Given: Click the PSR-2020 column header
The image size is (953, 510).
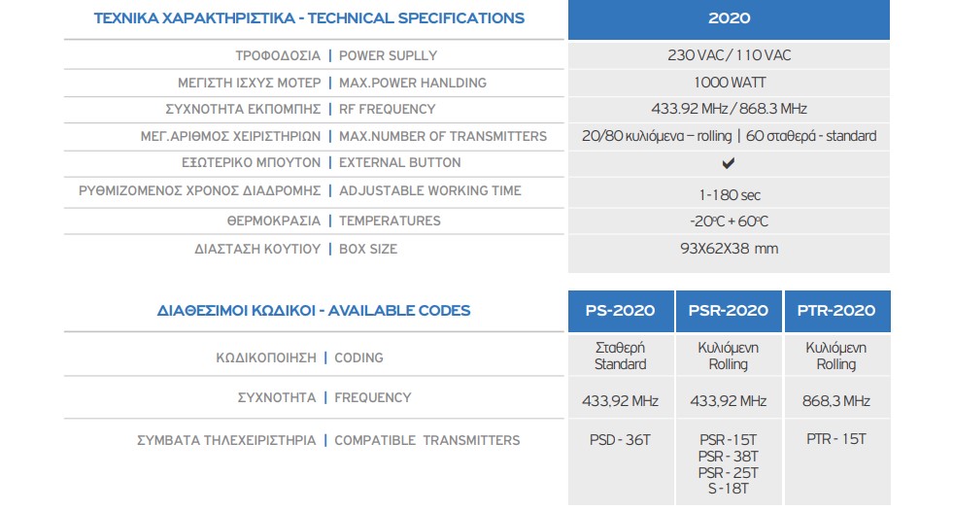Looking at the screenshot, I should [x=729, y=311].
